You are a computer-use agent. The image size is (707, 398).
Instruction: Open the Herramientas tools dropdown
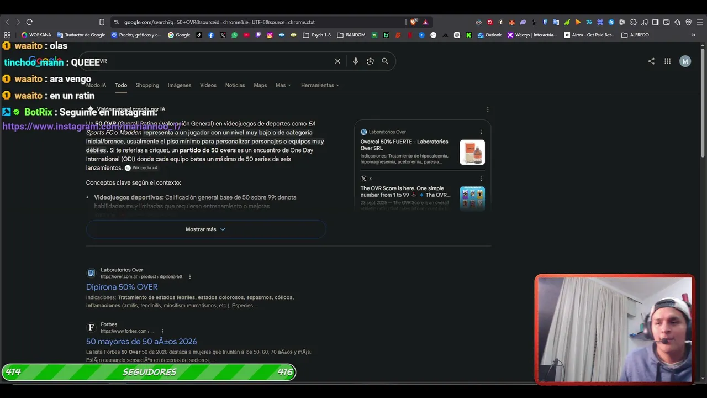(x=320, y=85)
